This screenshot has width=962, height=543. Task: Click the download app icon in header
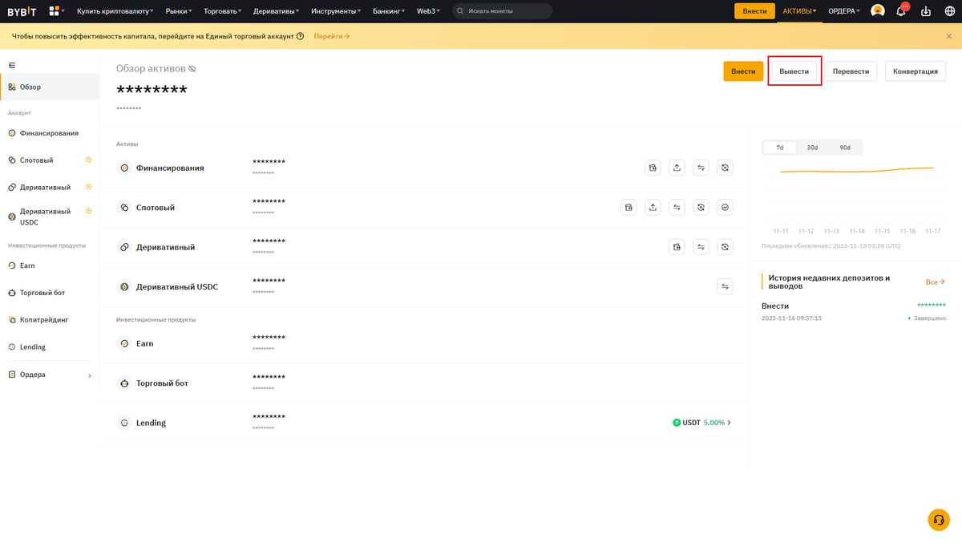(926, 11)
